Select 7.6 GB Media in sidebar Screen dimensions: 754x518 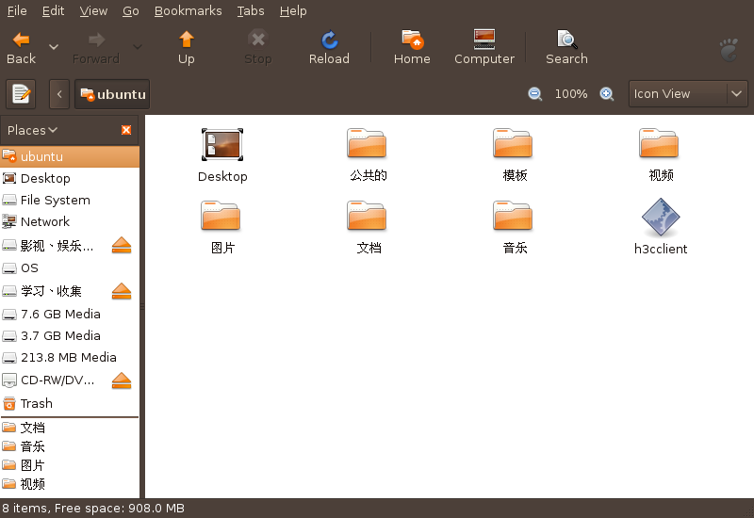pos(70,315)
